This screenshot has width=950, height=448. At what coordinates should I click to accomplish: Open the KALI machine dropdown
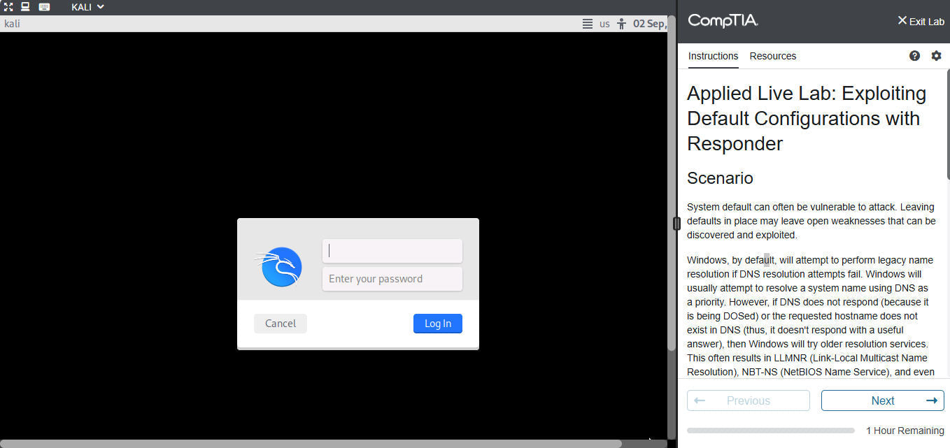pos(87,6)
